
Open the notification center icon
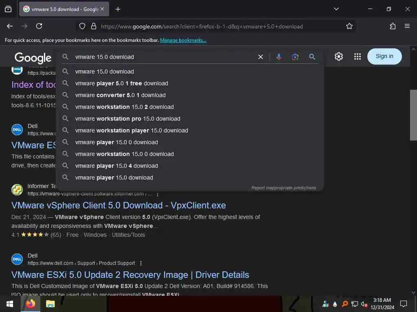[x=404, y=304]
